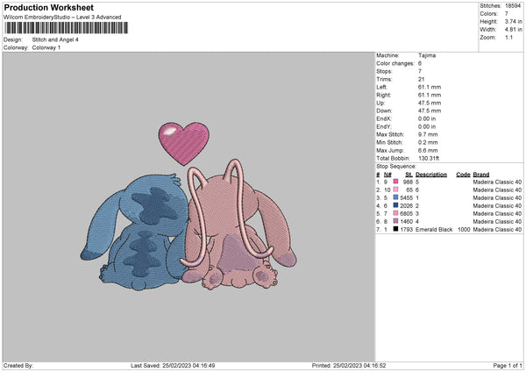Click the 'EndX:' label
The height and width of the screenshot is (372, 526).
coord(384,118)
